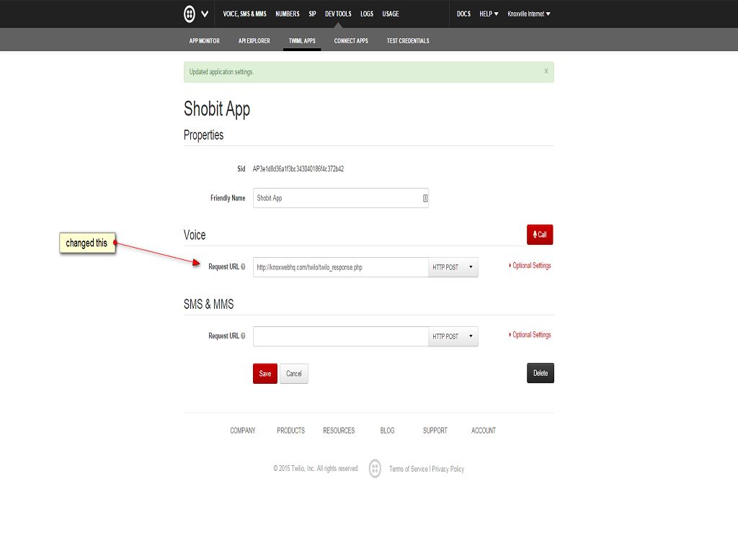Open the SMS HTTP POST method dropdown
Screen dimensions: 738x553
(453, 336)
